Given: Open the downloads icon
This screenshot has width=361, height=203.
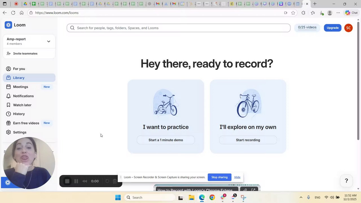Looking at the screenshot, I should [x=322, y=13].
